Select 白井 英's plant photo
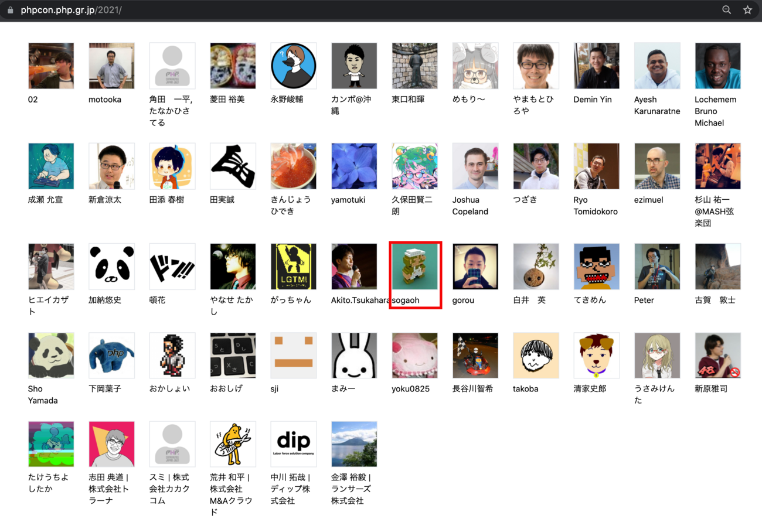The image size is (762, 522). 536,267
